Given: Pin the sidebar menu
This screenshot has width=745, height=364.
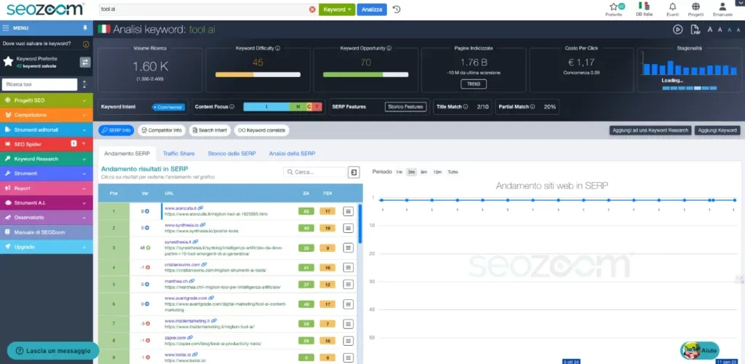Looking at the screenshot, I should [85, 28].
